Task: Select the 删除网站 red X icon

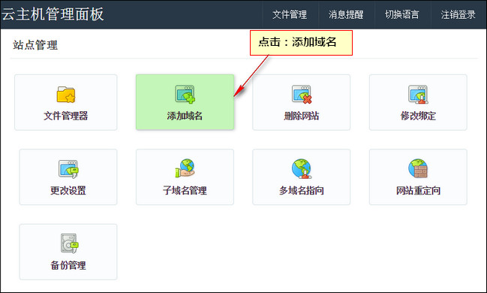Action: tap(302, 94)
